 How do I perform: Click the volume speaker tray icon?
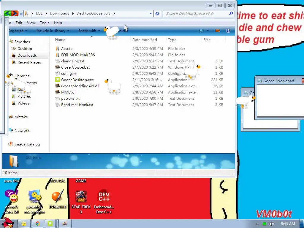(271, 224)
